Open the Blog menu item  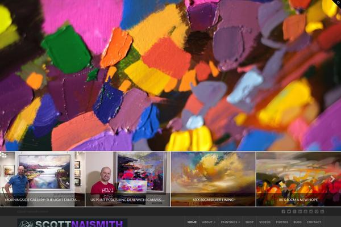click(x=297, y=222)
